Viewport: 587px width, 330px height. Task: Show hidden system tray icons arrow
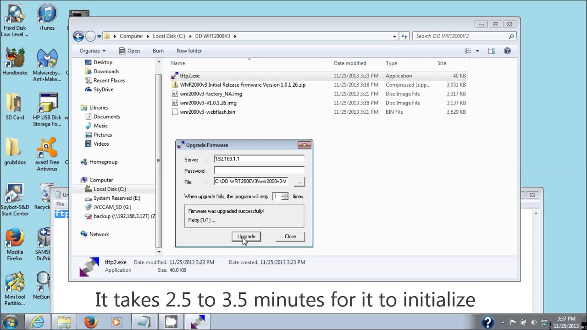(x=503, y=322)
